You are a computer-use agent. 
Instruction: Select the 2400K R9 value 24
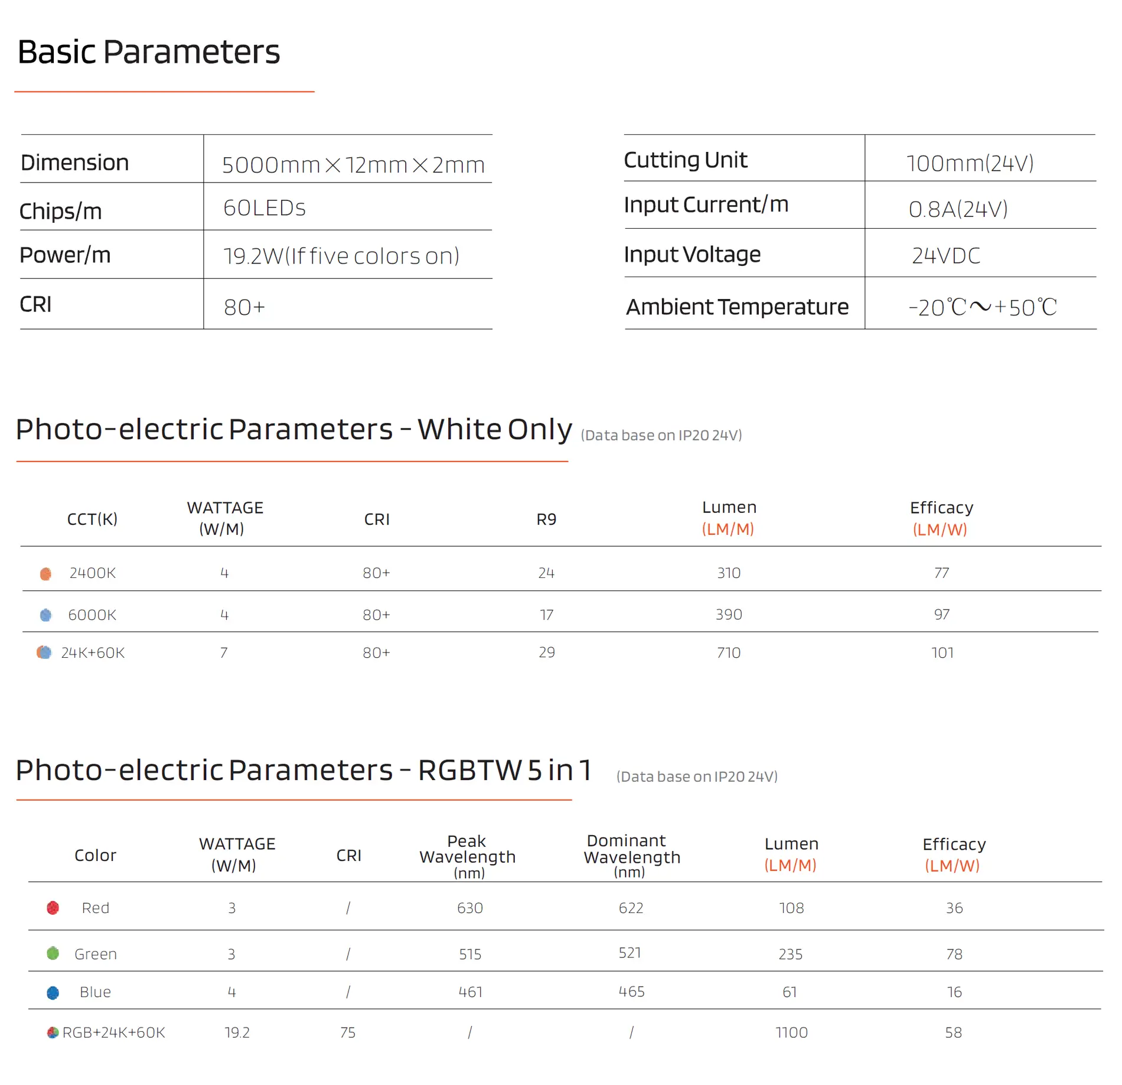point(546,573)
